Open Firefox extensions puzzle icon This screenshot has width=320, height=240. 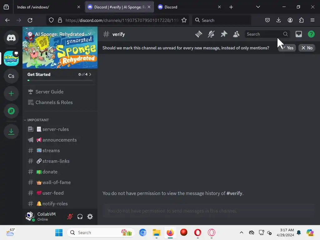301,20
